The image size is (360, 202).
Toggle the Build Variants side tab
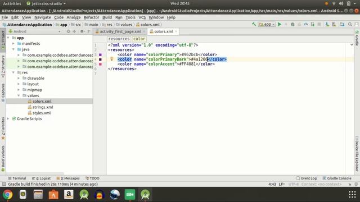pos(3,158)
